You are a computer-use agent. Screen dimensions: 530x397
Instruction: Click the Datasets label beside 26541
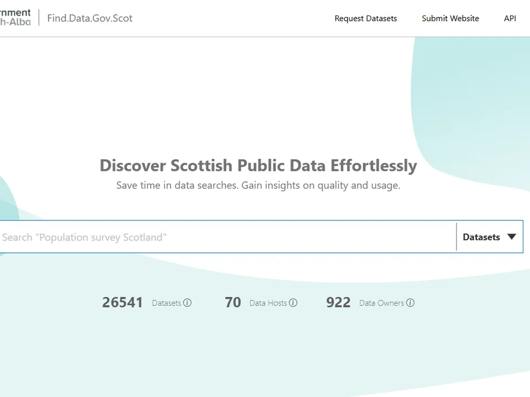click(166, 303)
